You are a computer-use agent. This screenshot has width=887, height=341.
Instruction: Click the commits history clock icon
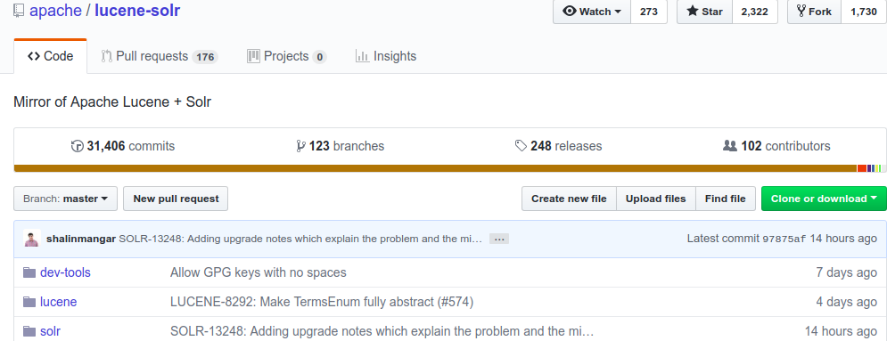click(77, 146)
